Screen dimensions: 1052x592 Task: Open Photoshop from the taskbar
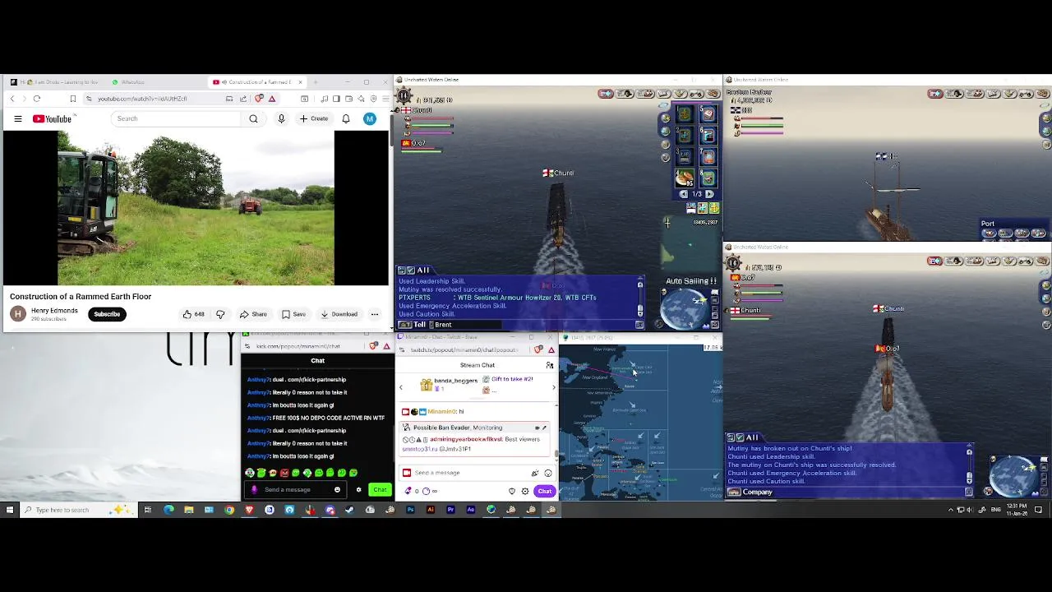(410, 510)
